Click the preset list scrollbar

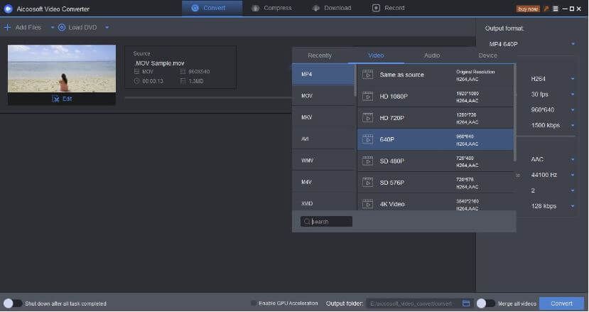tap(514, 113)
